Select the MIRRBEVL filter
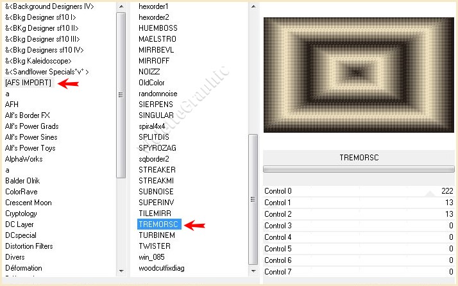 coord(156,50)
